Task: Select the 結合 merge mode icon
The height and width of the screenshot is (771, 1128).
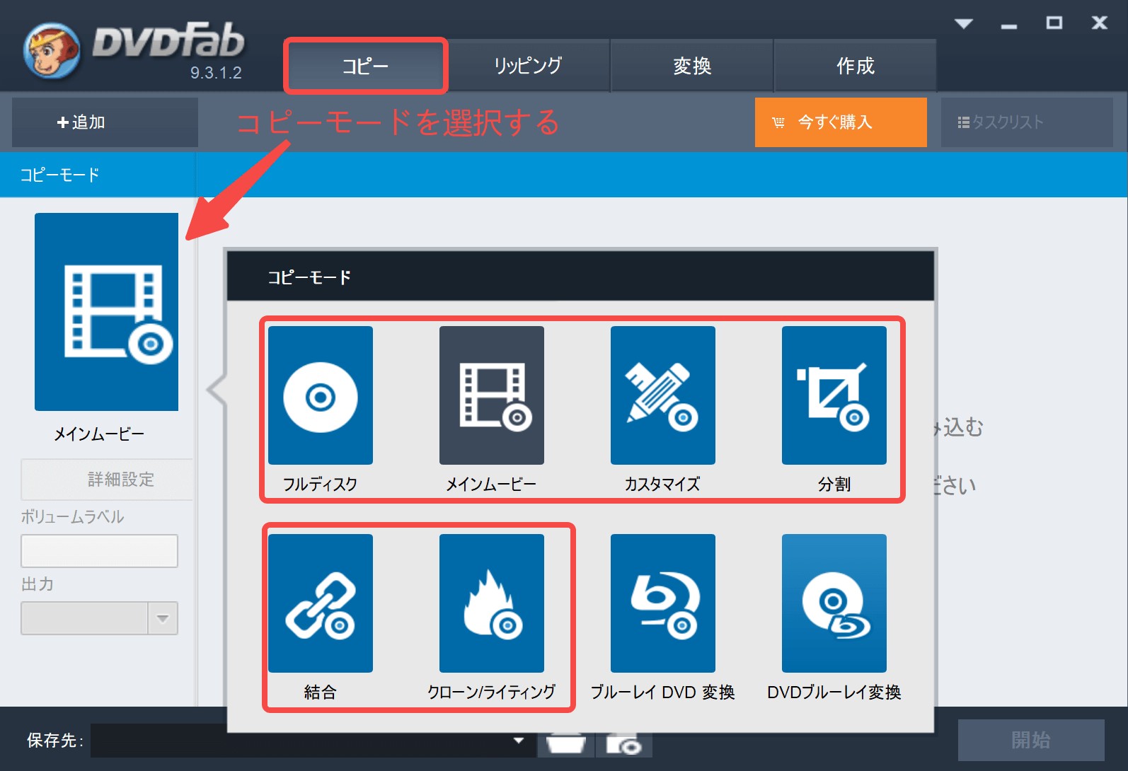Action: 320,603
